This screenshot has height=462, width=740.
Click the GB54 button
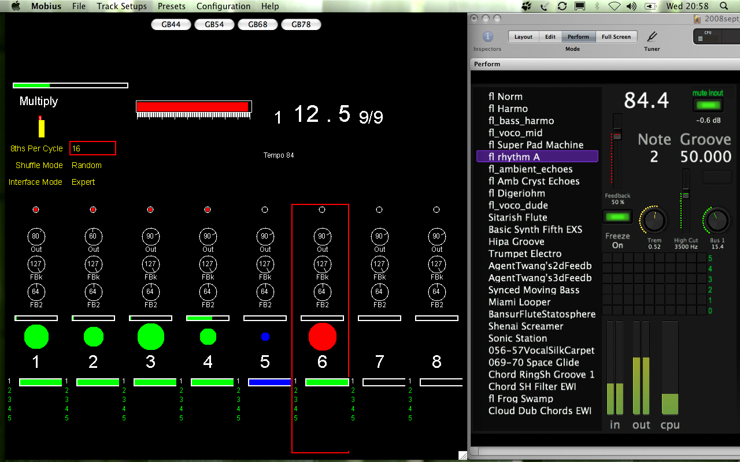214,24
